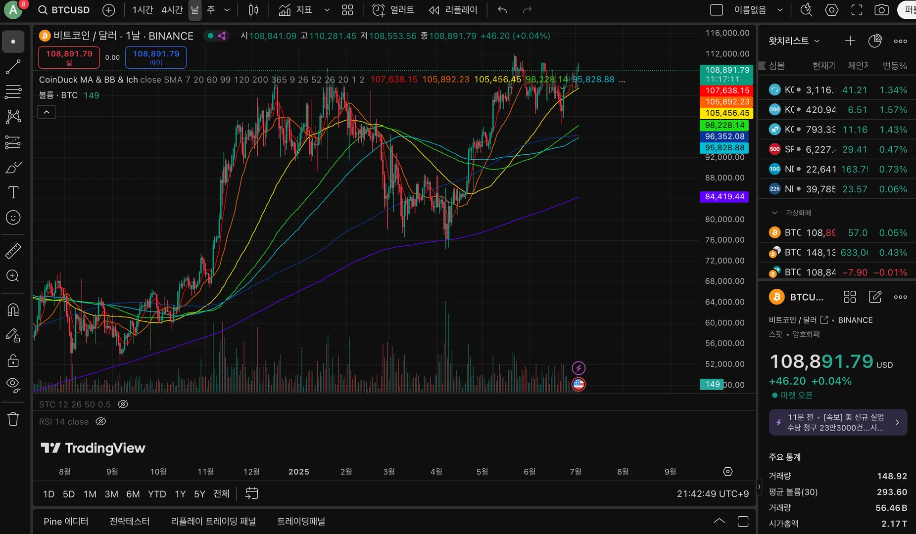This screenshot has height=534, width=916.
Task: Collapse the indicator legend arrow under 볼륨
Action: coord(47,112)
